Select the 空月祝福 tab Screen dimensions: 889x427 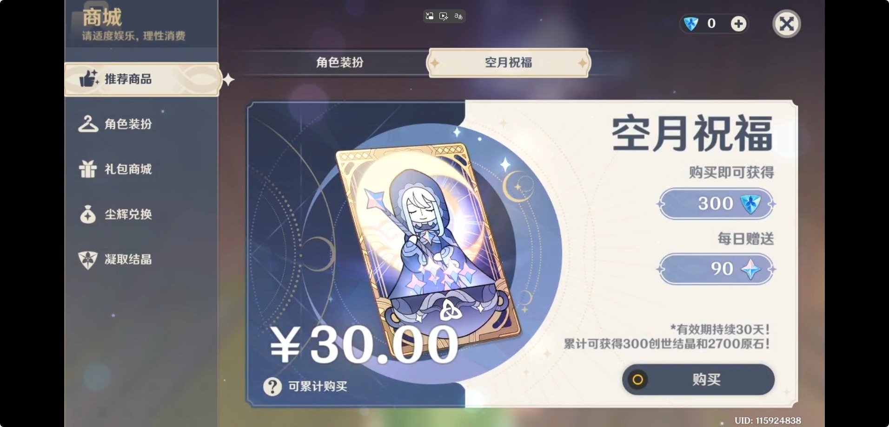point(509,63)
